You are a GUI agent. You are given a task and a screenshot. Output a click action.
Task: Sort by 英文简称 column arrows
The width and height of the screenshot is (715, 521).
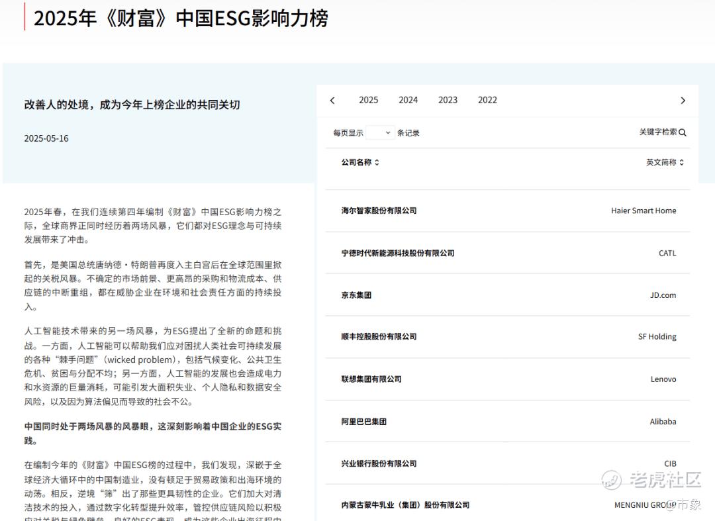click(x=682, y=162)
